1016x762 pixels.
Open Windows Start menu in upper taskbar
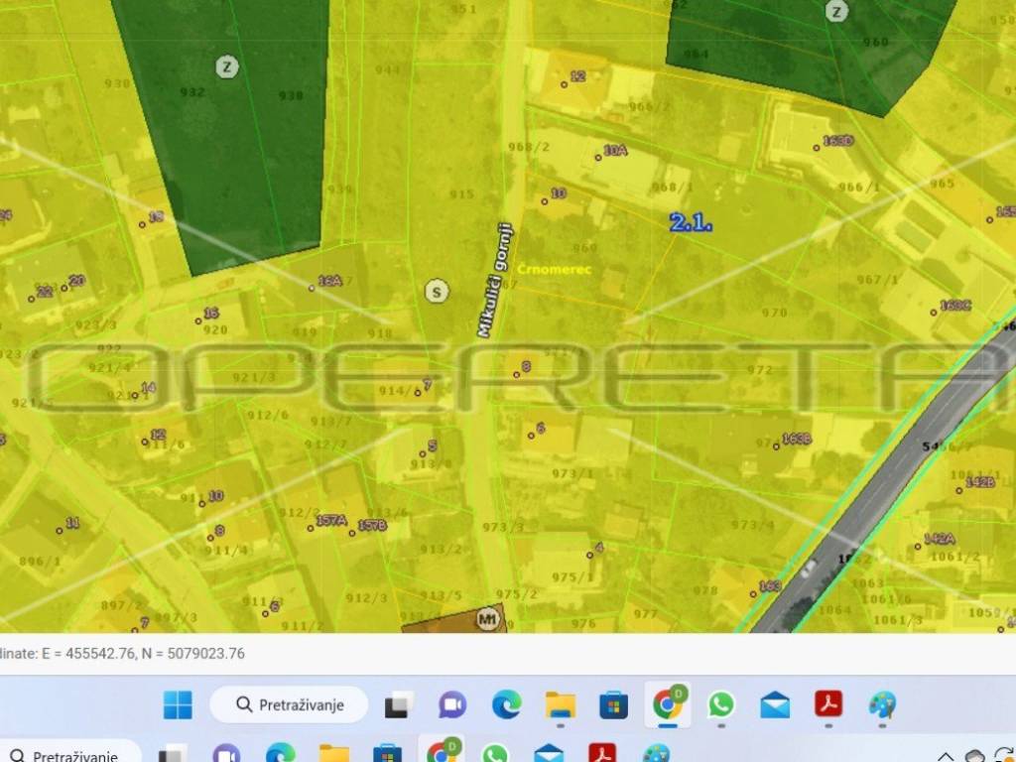[178, 705]
